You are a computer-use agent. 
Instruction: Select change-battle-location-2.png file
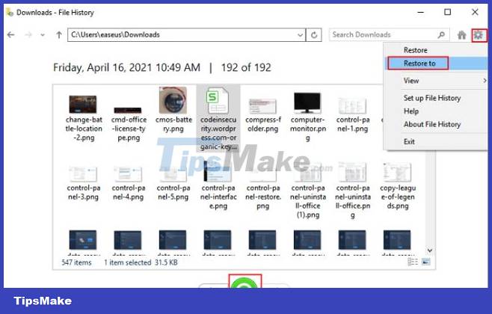[x=84, y=118]
